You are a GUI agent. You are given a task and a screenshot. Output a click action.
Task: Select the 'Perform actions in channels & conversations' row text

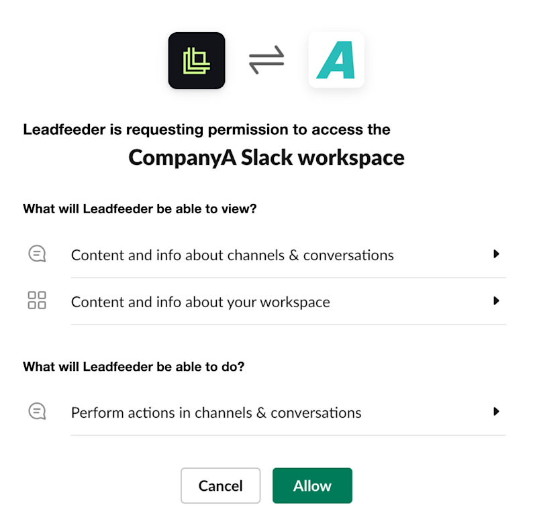coord(216,412)
